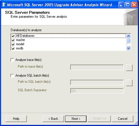The width and height of the screenshot is (139, 126).
Task: Browse for trace file path
Action: point(129,68)
